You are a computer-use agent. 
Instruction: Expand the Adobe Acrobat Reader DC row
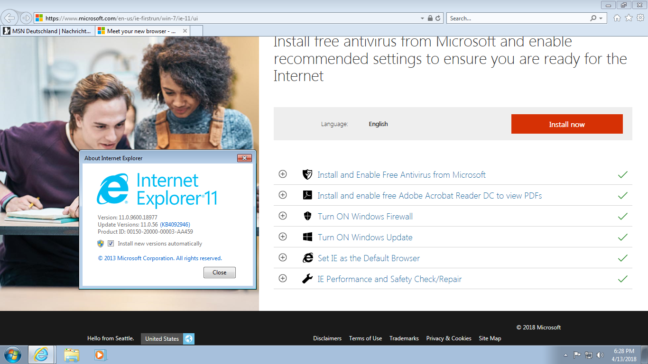(x=283, y=195)
